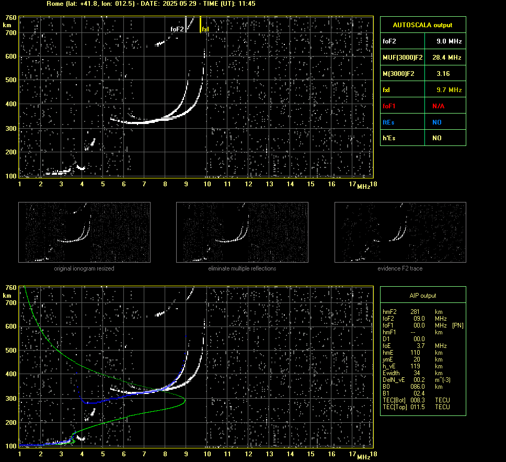This screenshot has width=506, height=462.
Task: Select the h_vE 119 km entry
Action: [x=413, y=366]
